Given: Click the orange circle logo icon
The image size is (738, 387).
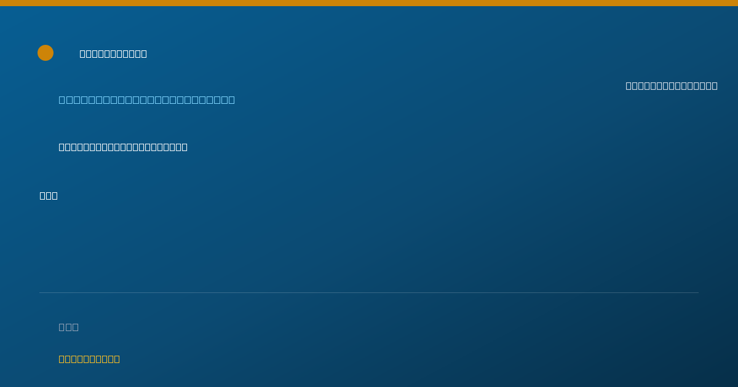Looking at the screenshot, I should point(46,53).
